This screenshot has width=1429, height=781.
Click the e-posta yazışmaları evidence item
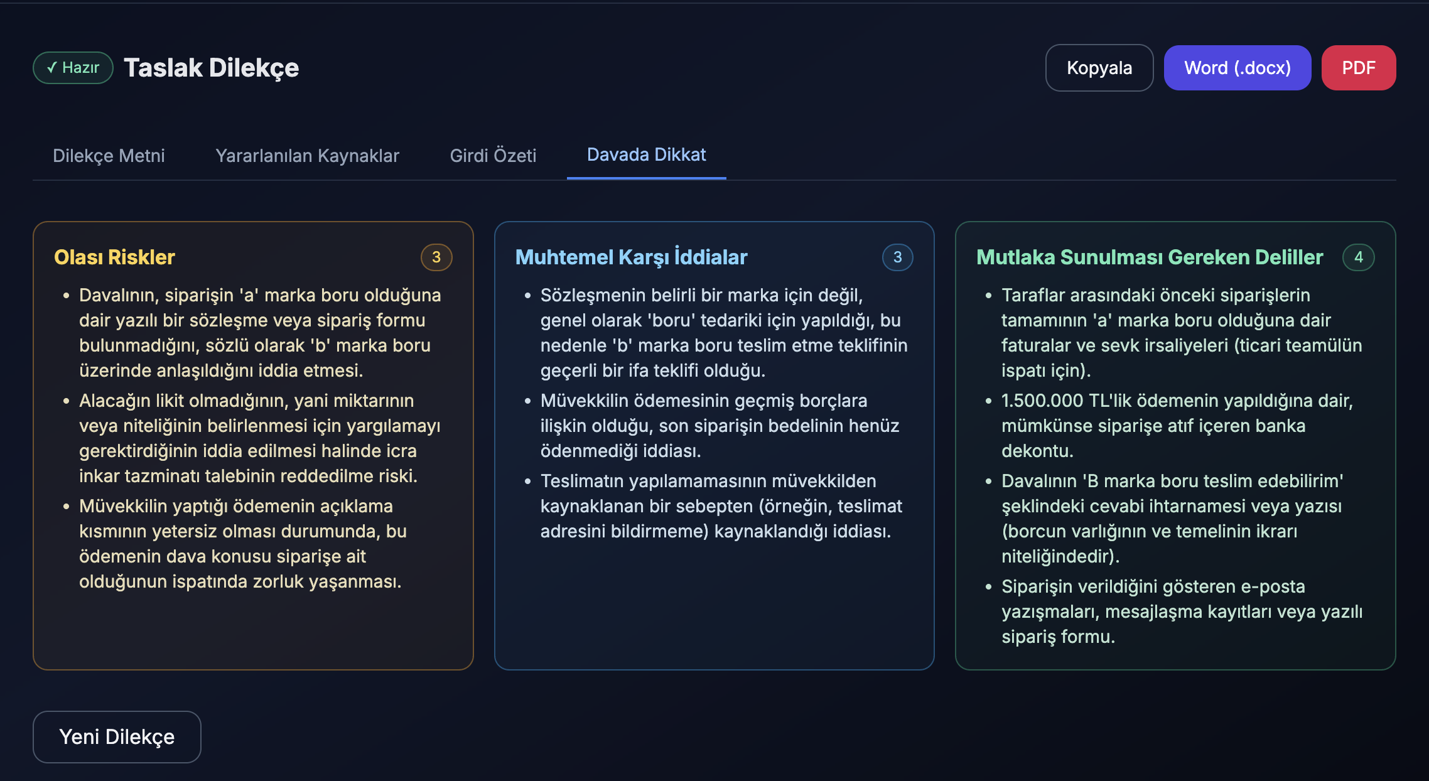coord(1180,611)
